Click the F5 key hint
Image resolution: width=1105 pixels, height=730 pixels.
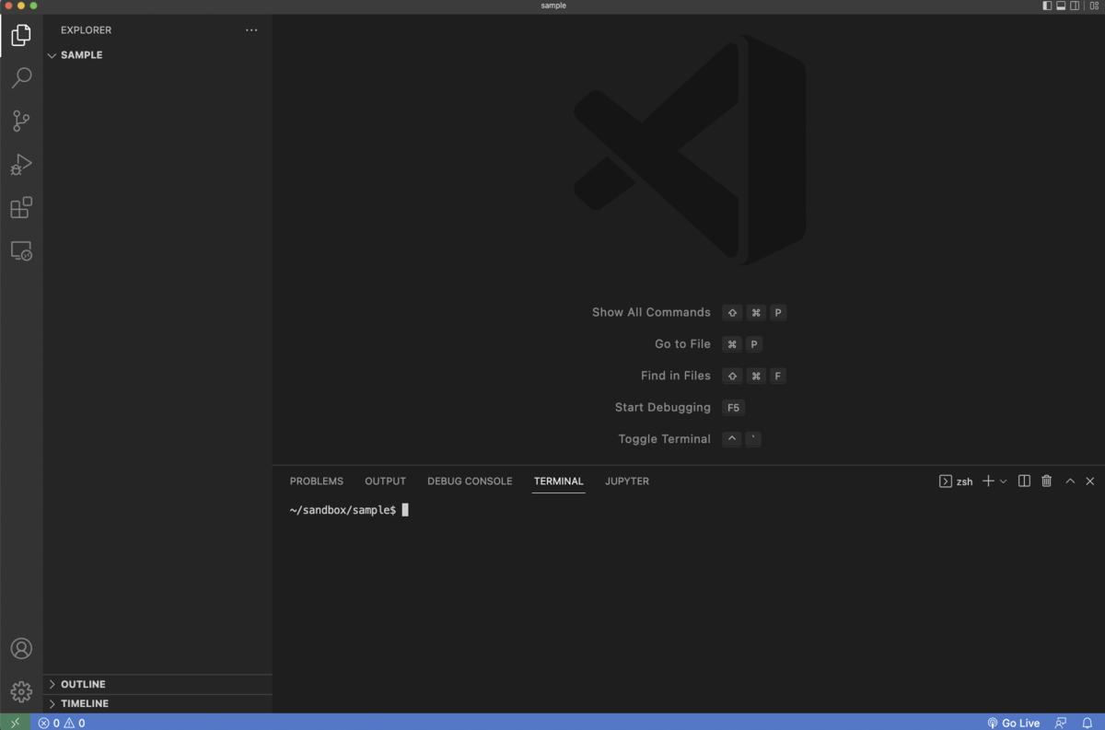coord(733,408)
